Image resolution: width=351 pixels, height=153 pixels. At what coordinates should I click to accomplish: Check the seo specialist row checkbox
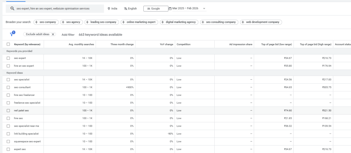(8, 80)
